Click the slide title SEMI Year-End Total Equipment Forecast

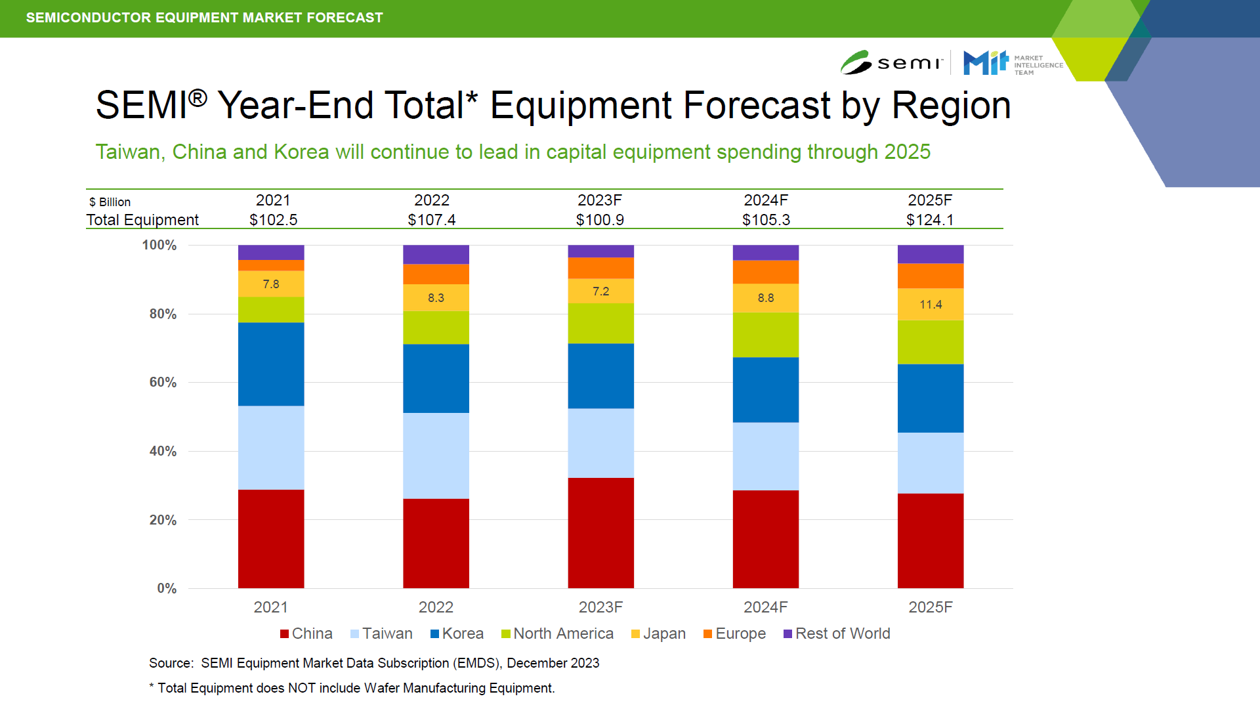[x=553, y=105]
